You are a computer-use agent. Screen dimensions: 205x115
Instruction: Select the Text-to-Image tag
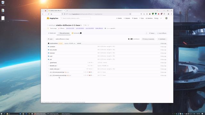(52, 28)
